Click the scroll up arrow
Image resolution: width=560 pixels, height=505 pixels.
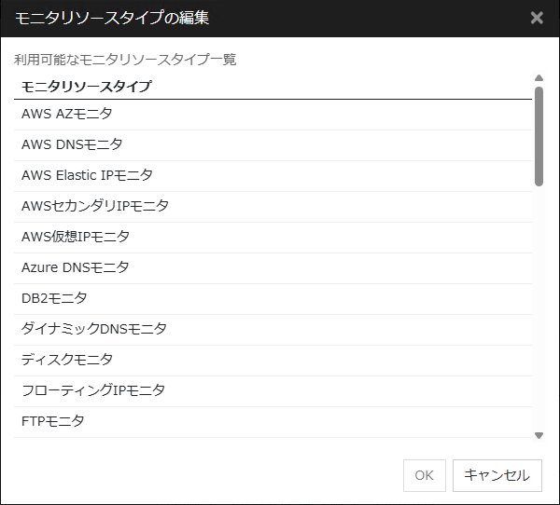pos(539,78)
